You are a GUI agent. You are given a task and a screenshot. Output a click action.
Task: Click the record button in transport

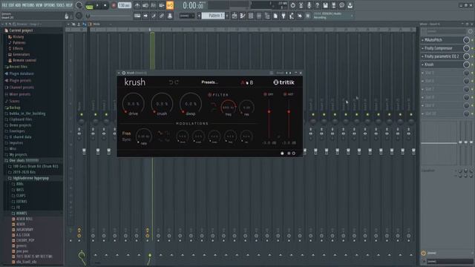pos(114,5)
